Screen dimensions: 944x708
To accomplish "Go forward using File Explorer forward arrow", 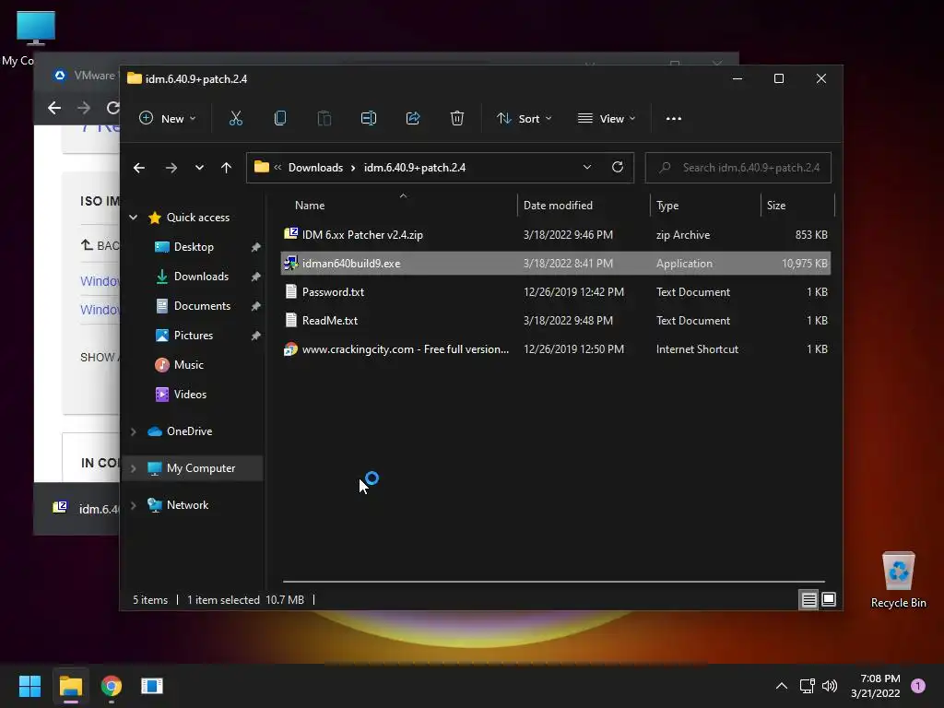I will [x=171, y=168].
